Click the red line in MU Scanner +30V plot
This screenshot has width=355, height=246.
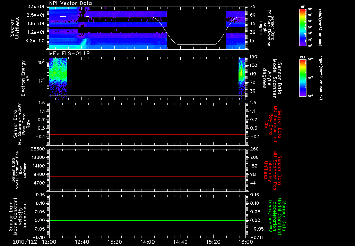(147, 134)
